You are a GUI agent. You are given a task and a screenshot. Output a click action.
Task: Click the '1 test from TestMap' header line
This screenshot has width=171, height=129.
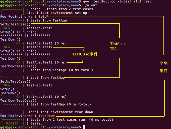[45, 78]
